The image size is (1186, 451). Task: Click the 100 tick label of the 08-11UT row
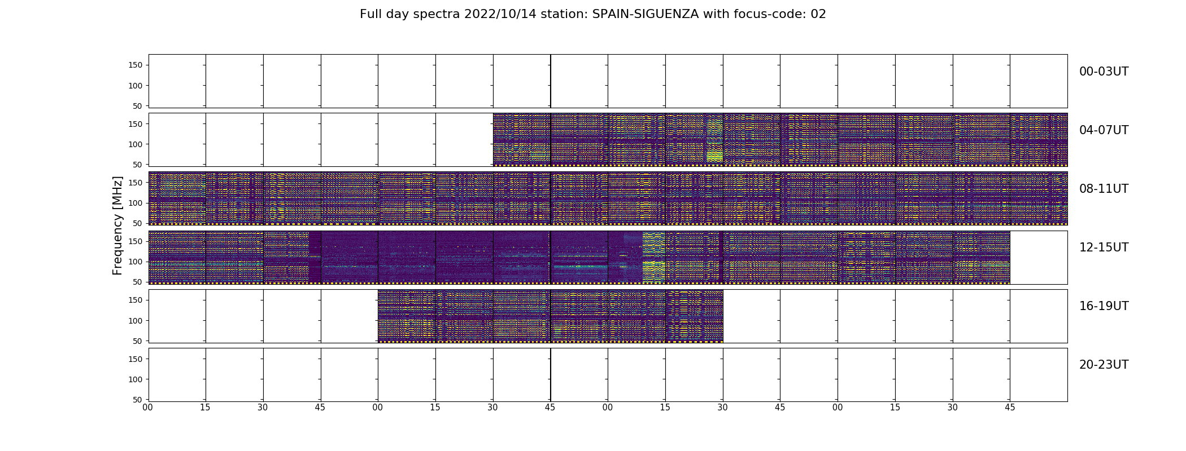[x=136, y=203]
